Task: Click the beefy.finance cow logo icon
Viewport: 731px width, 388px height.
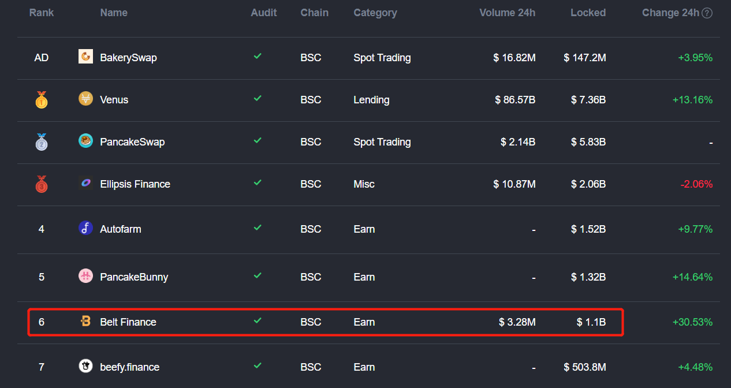Action: click(x=85, y=366)
